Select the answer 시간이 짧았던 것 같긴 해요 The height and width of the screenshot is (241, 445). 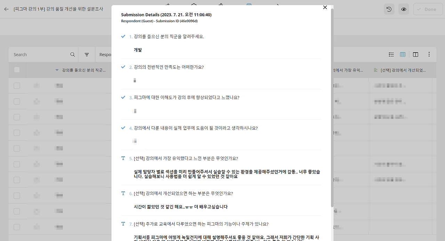[181, 207]
